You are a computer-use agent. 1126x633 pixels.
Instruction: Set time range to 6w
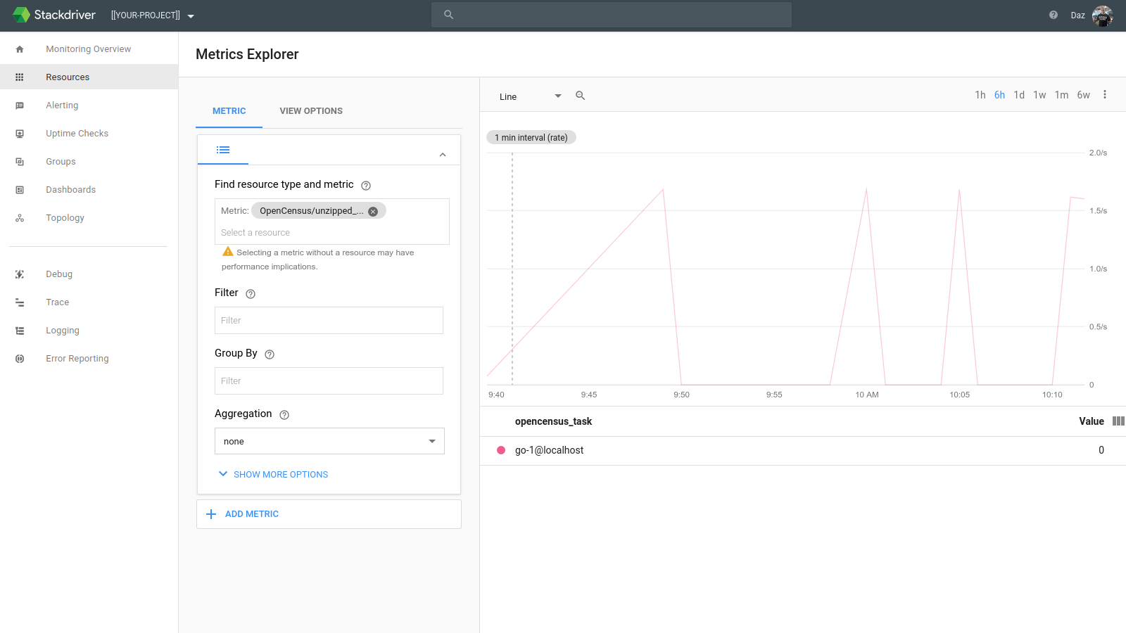1084,95
